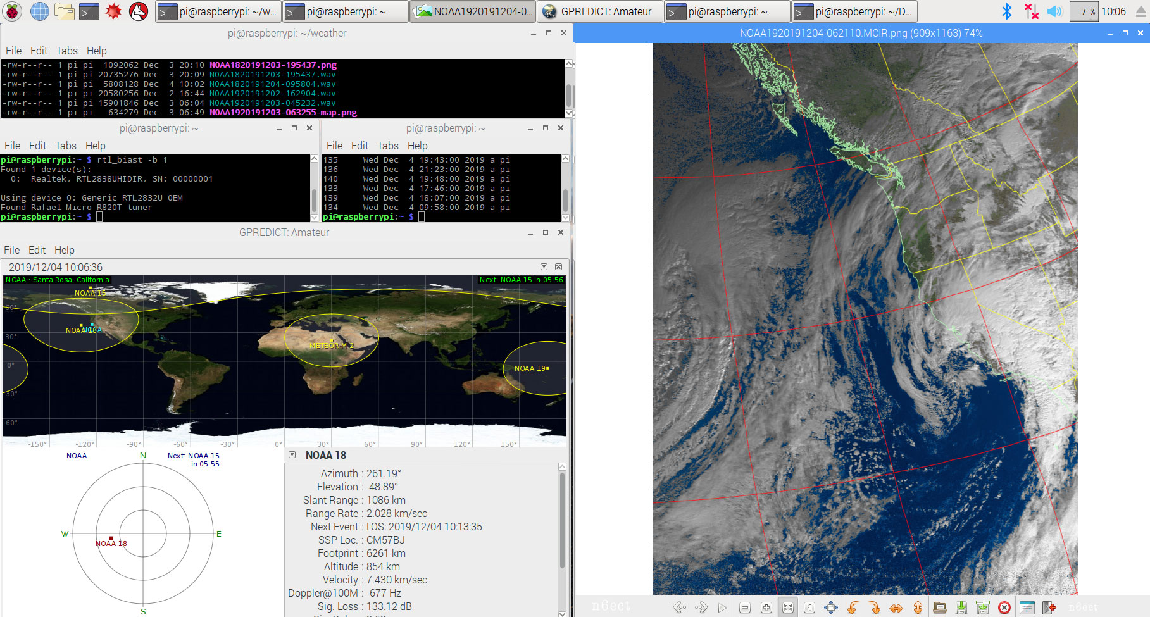Flip image vertically

918,608
